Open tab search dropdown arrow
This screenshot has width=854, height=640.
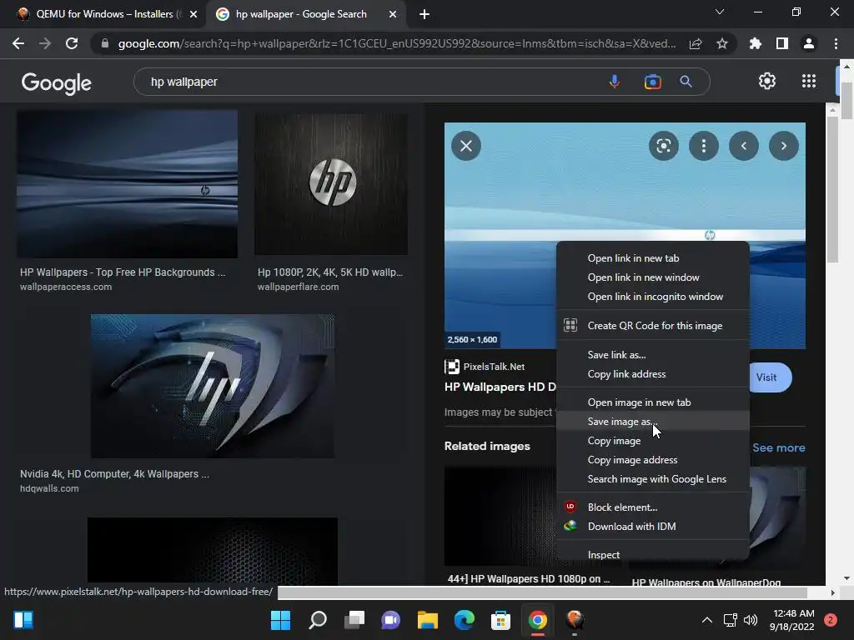(x=720, y=12)
